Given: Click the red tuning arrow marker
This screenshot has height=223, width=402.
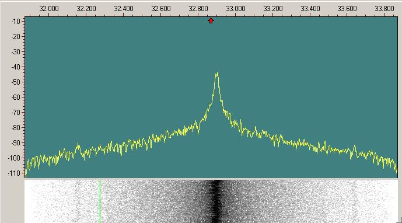Looking at the screenshot, I should [211, 20].
